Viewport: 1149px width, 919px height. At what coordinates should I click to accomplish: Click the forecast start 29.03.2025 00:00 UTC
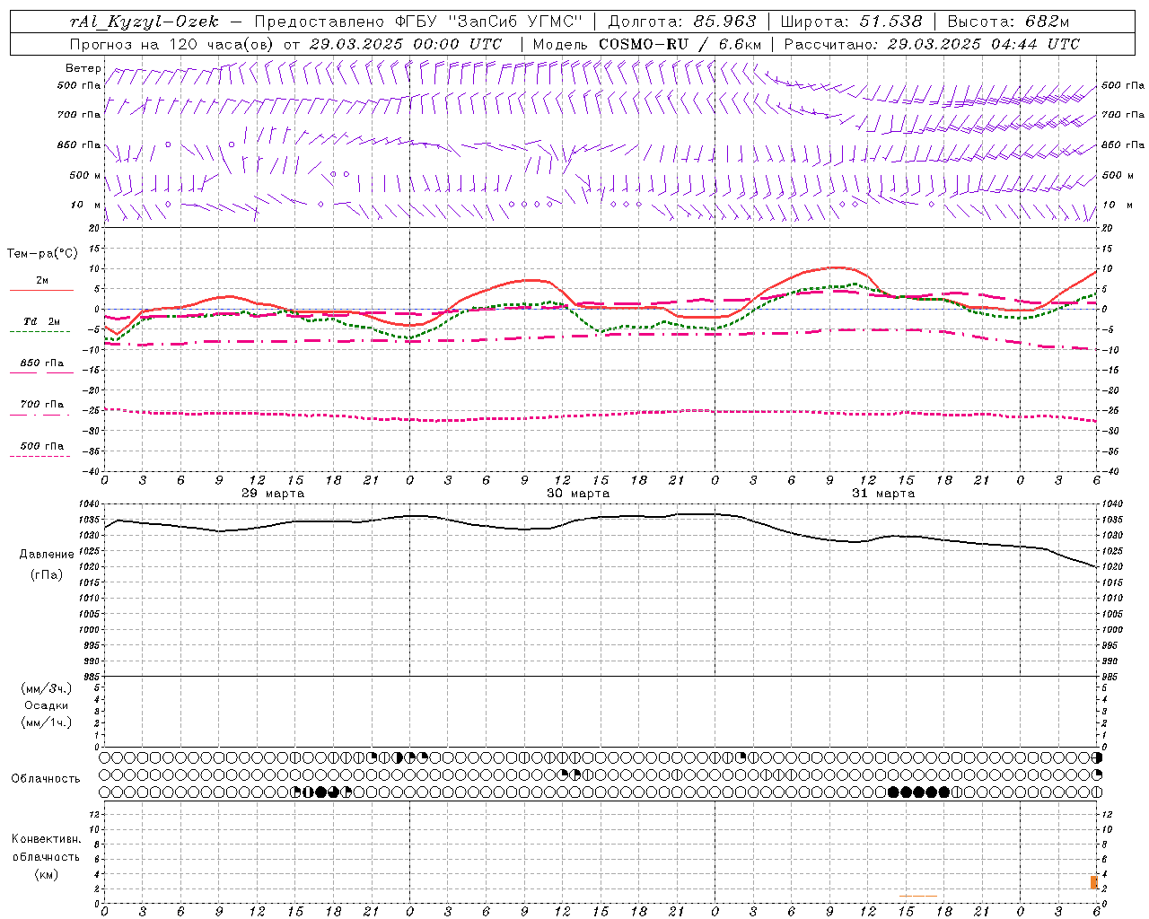406,44
